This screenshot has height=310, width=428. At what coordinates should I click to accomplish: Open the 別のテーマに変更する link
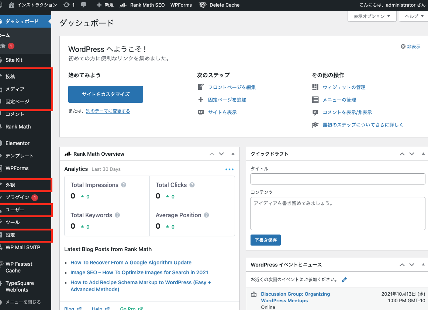point(108,111)
